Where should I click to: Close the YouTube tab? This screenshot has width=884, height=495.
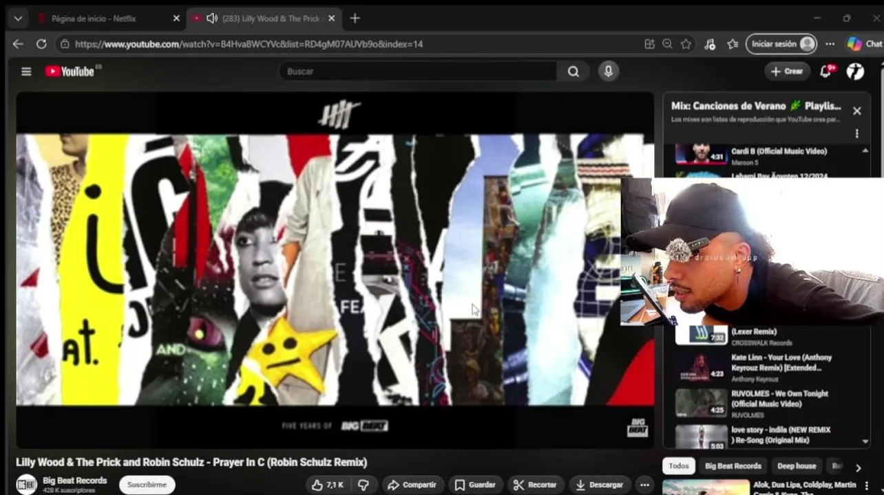coord(332,19)
